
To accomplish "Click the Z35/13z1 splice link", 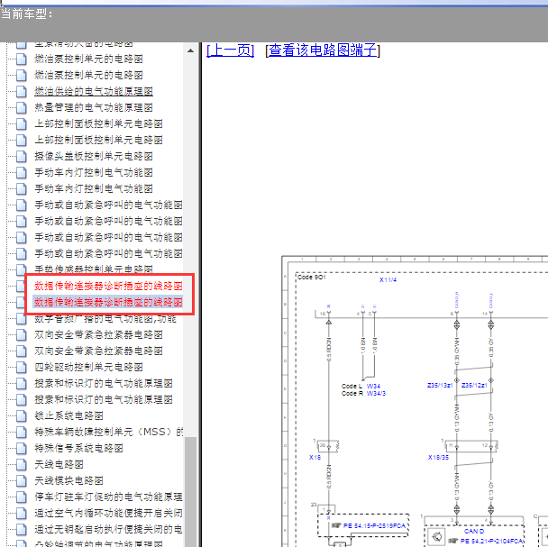I will 440,385.
